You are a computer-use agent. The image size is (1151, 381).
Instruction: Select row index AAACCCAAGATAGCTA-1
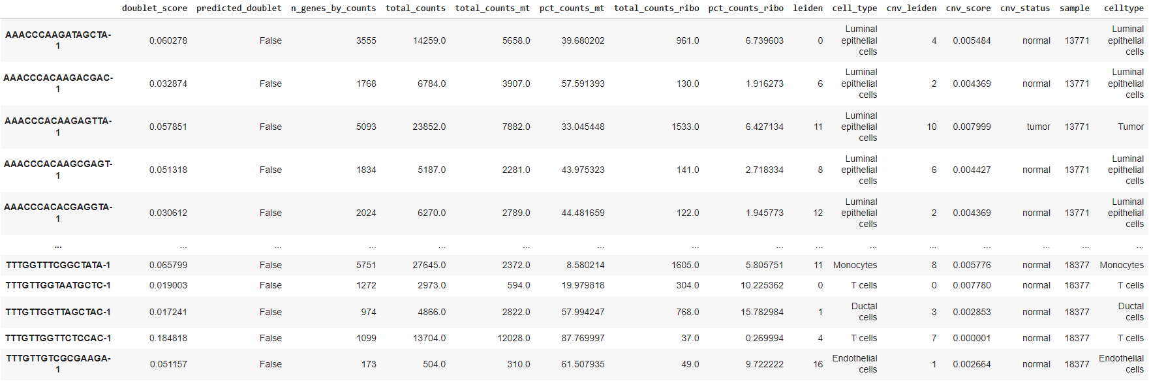click(x=58, y=40)
